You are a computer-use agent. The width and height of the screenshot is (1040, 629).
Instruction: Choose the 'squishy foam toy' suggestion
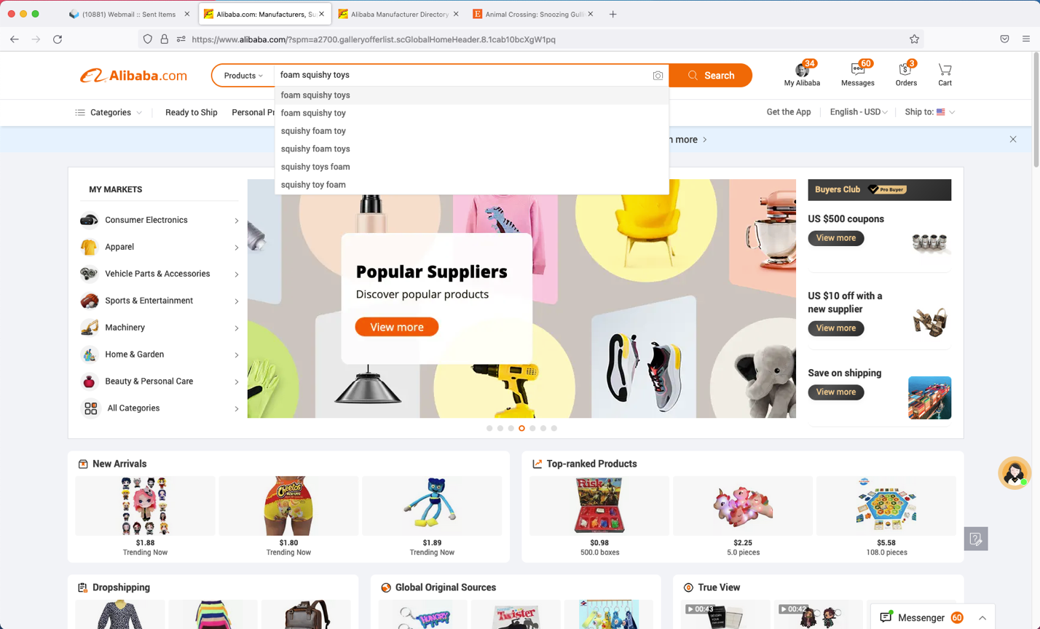[313, 131]
